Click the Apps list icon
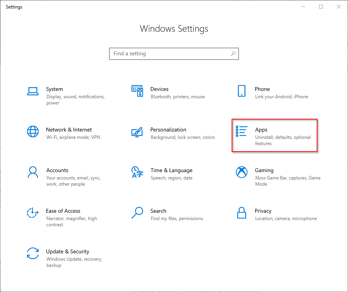This screenshot has height=292, width=348. [241, 131]
